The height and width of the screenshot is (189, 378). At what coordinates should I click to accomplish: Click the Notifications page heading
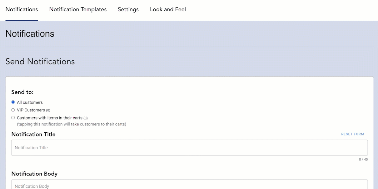coord(30,34)
